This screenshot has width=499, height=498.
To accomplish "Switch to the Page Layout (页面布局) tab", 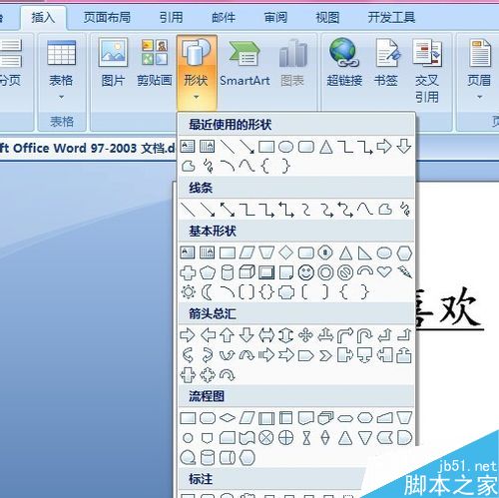I will coord(107,17).
